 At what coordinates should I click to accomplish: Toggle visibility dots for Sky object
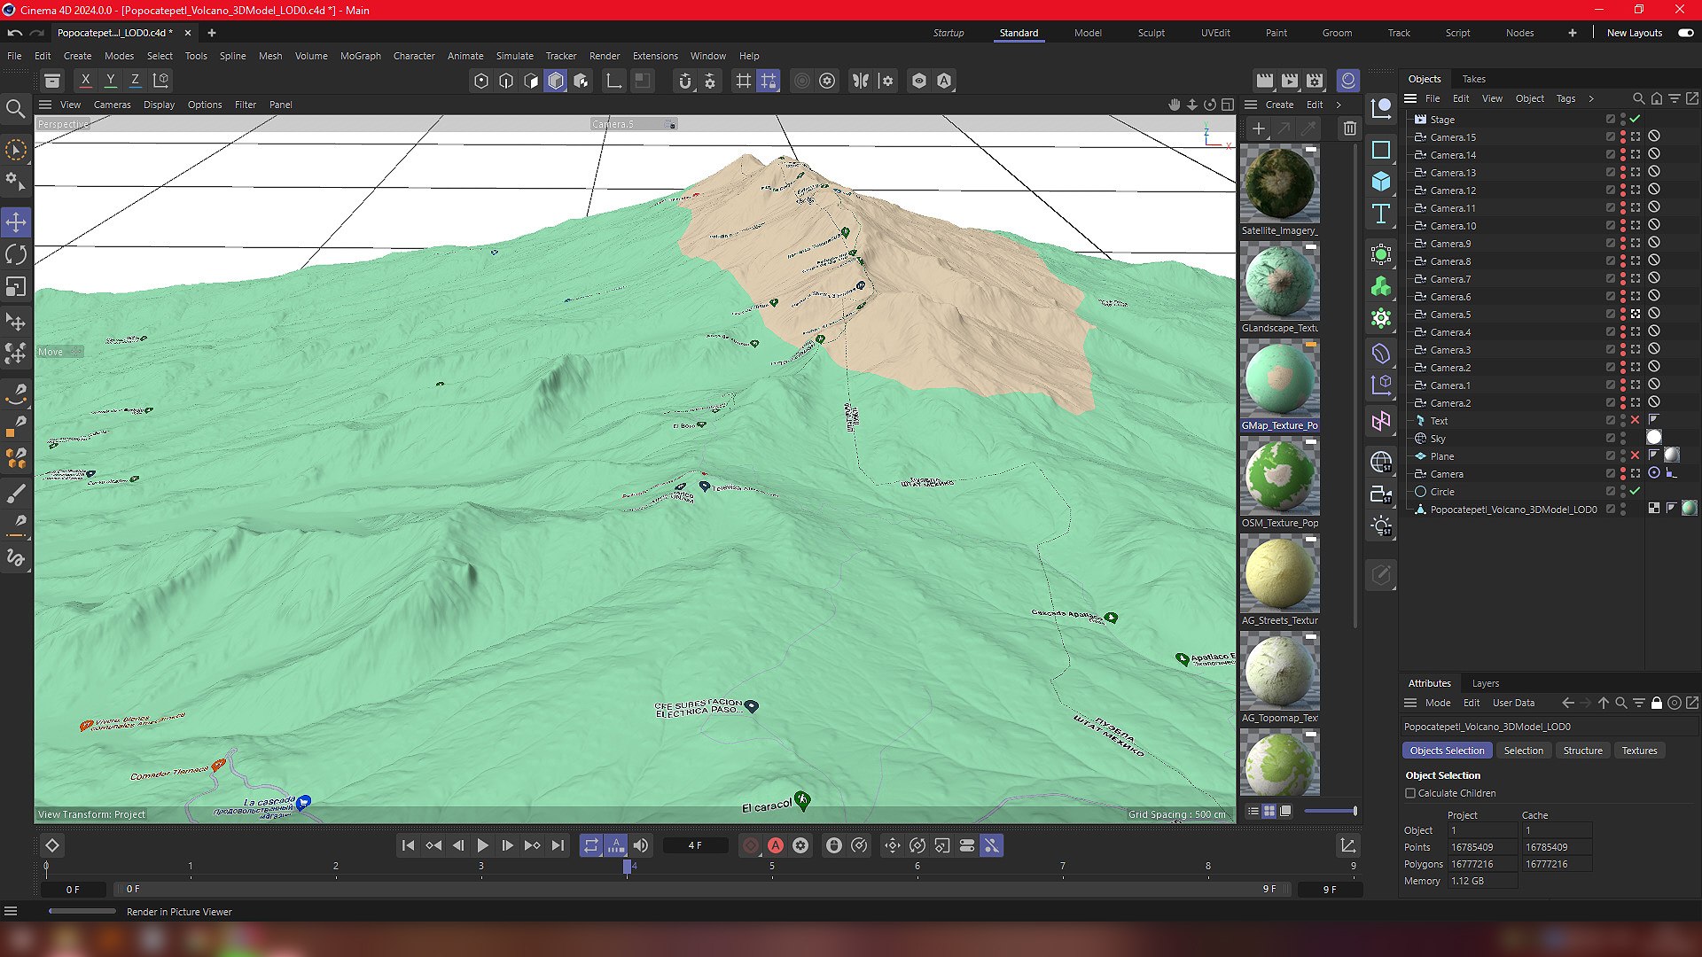pos(1623,438)
